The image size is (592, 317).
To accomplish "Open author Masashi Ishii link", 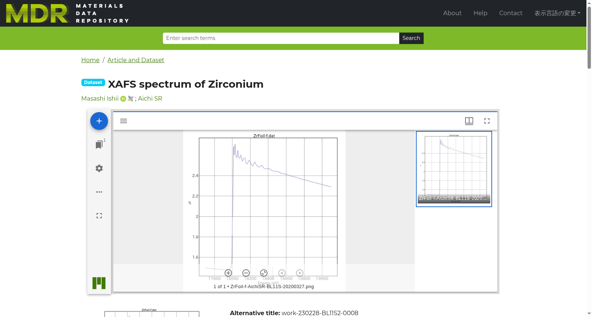I will 100,98.
